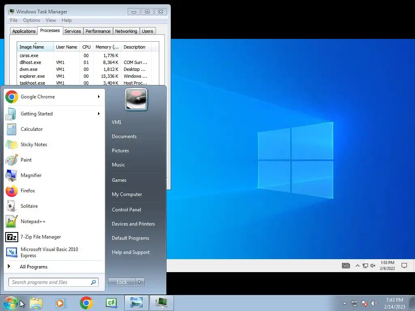Show hidden tray icons in taskbar
Image resolution: width=415 pixels, height=311 pixels.
coord(344,303)
